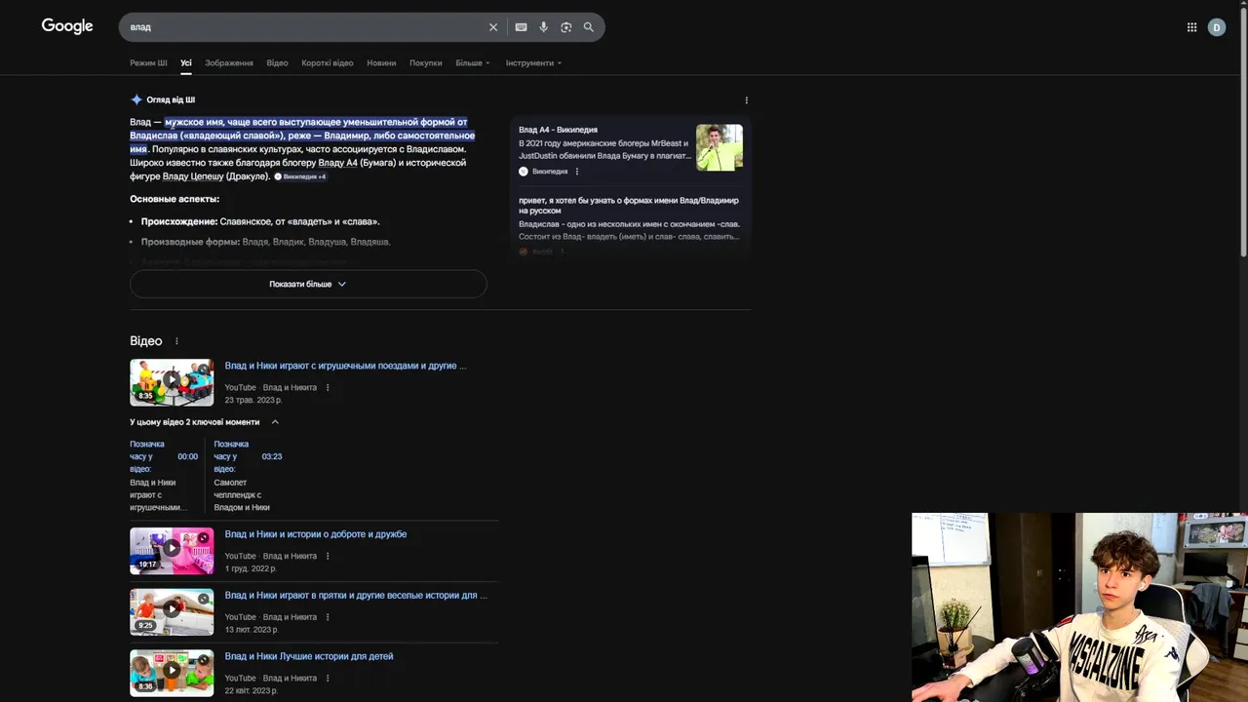Switch to Короткі відео tab
Image resolution: width=1248 pixels, height=702 pixels.
(x=328, y=63)
